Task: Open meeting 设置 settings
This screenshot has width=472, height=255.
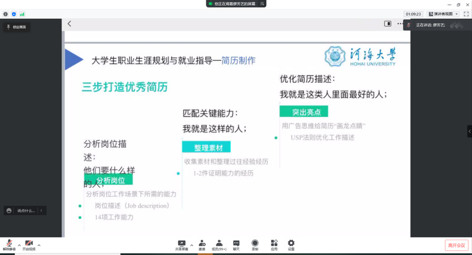Action: point(291,244)
